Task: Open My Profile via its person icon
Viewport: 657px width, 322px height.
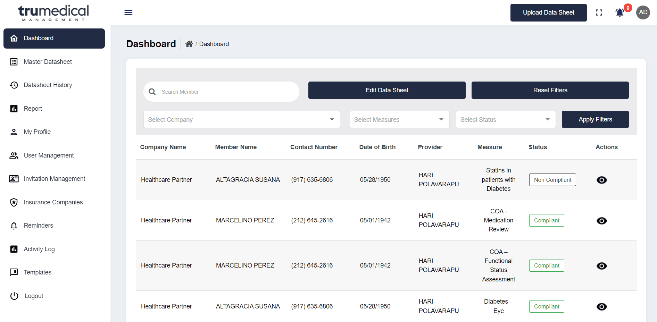Action: pos(14,132)
